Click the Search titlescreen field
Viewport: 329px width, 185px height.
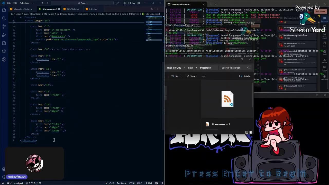point(235,68)
